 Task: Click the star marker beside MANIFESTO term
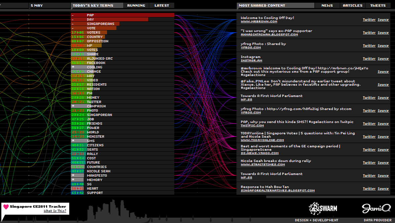(73, 175)
